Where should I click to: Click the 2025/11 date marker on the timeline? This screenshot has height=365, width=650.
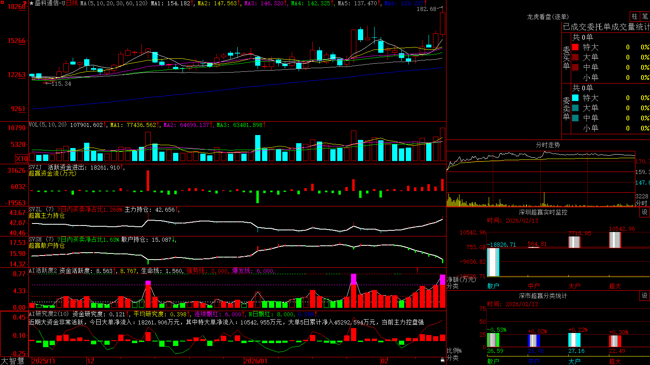coord(43,361)
